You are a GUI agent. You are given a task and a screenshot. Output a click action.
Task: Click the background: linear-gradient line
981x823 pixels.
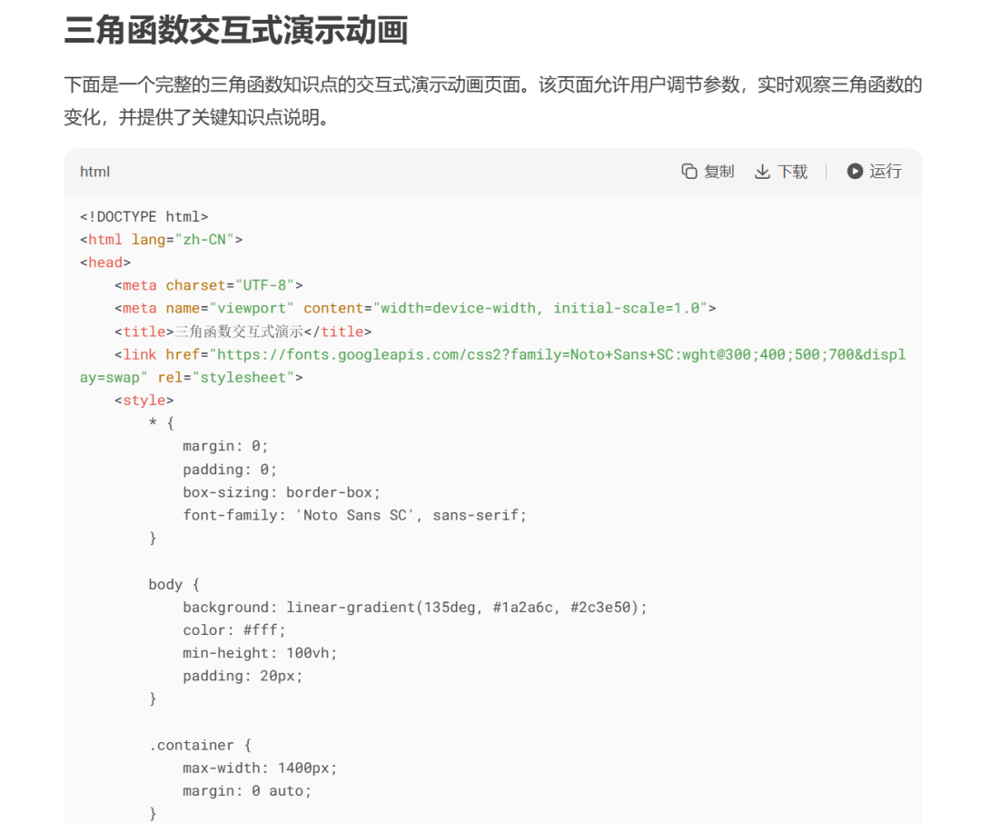point(415,607)
